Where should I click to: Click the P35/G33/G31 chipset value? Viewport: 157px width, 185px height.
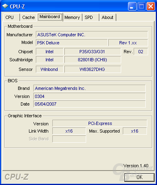(93, 52)
